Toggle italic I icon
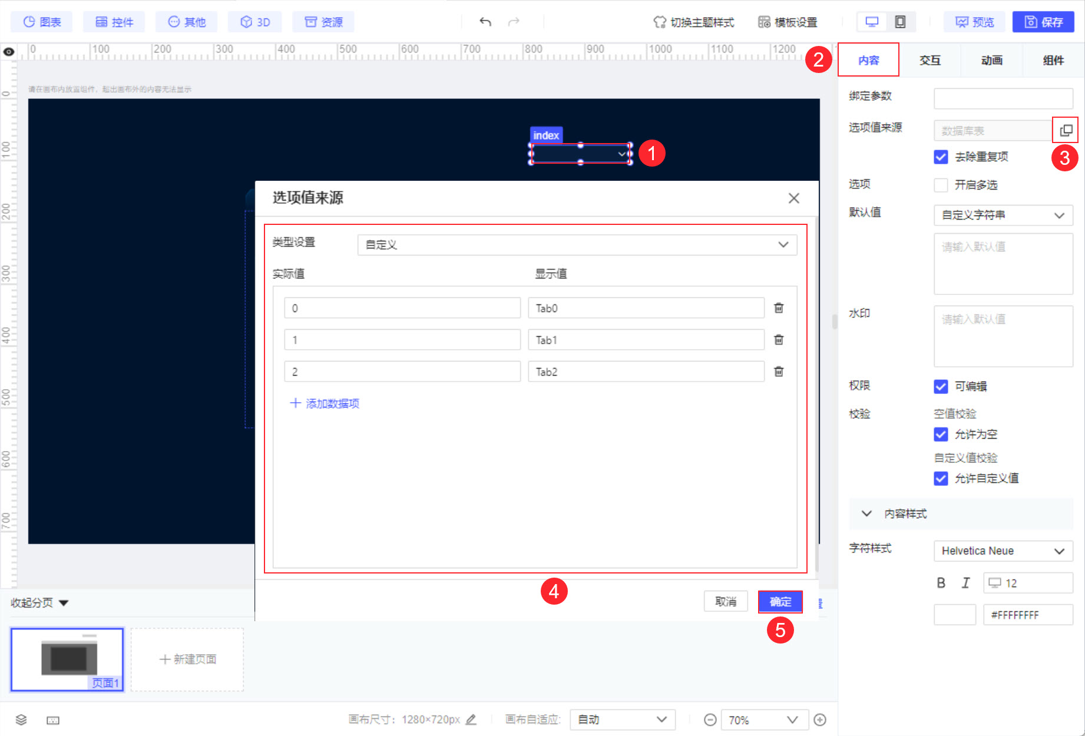The height and width of the screenshot is (736, 1085). coord(965,583)
